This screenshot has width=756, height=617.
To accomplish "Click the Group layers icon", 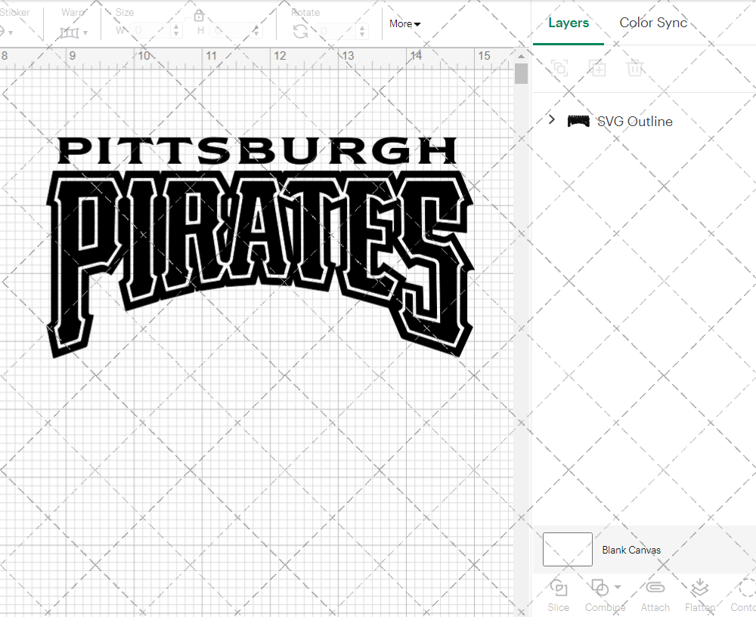I will 559,68.
